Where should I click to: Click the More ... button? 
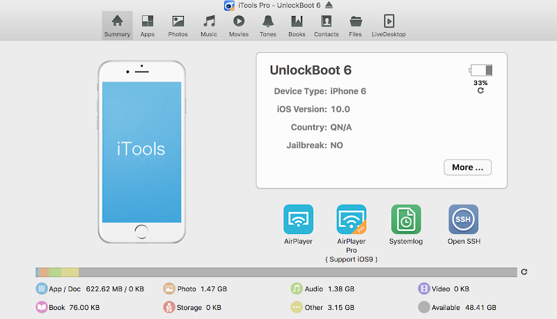pyautogui.click(x=467, y=167)
